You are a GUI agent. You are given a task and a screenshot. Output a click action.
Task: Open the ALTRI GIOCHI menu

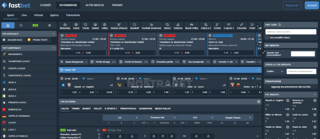[94, 5]
